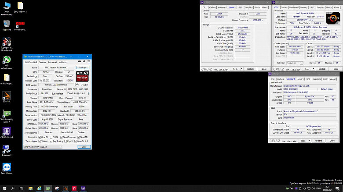Screen dimensions: 343x192
Task: Open Superposition Benchmark desktop icon
Action: pos(7,44)
